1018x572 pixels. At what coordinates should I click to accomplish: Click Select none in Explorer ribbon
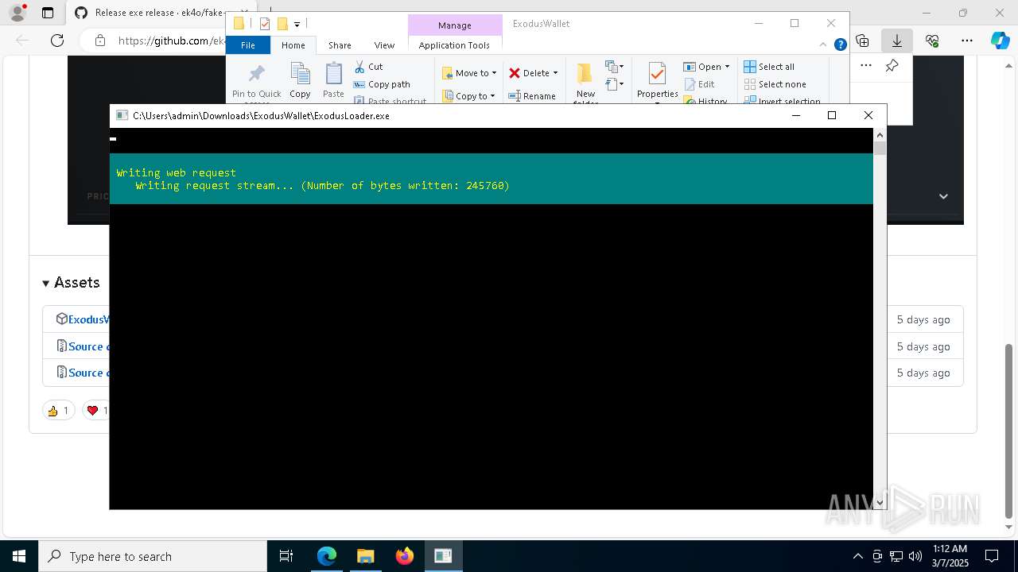pyautogui.click(x=775, y=84)
